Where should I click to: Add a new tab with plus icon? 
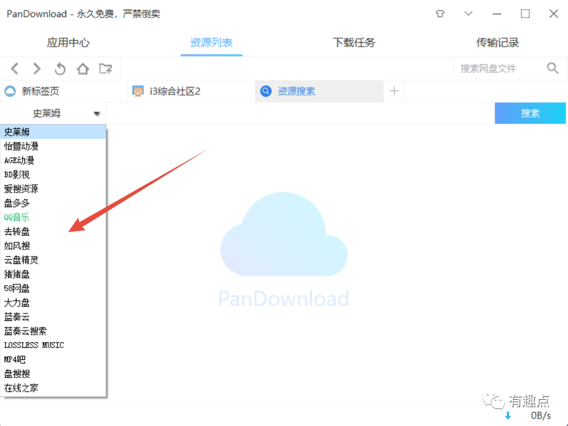pos(394,91)
